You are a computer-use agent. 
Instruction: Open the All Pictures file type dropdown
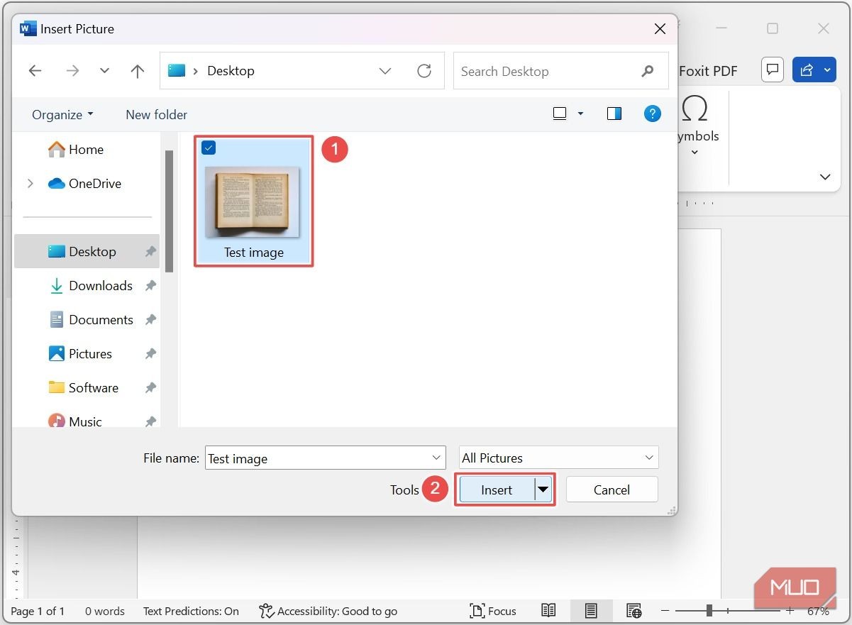pyautogui.click(x=558, y=458)
